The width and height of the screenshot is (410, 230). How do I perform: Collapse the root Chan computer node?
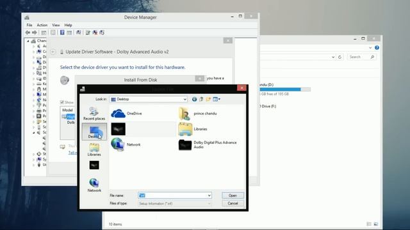click(28, 41)
